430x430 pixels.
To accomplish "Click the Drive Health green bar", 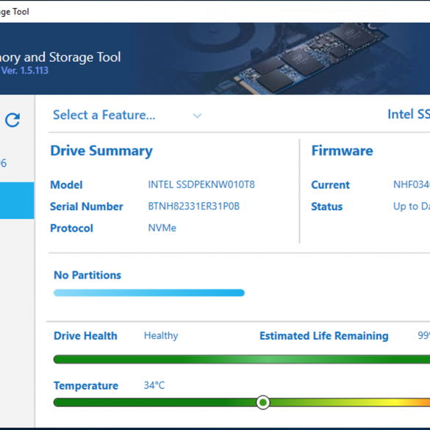I will (x=242, y=359).
